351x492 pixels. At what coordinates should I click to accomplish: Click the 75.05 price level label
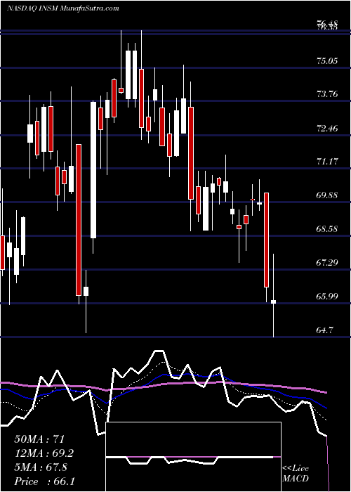[x=327, y=61]
